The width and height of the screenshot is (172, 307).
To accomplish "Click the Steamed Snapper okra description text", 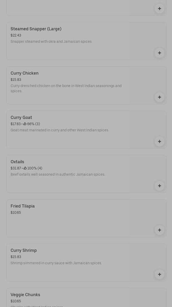I will tap(51, 42).
